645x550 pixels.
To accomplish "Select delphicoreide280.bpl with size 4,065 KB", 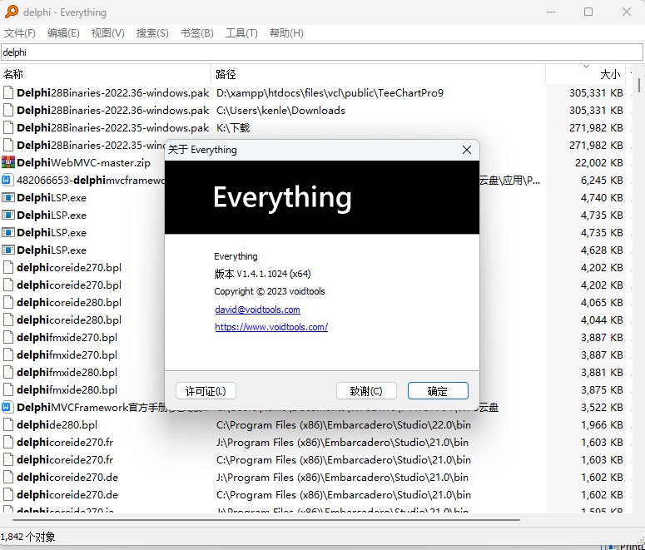I will click(x=69, y=302).
